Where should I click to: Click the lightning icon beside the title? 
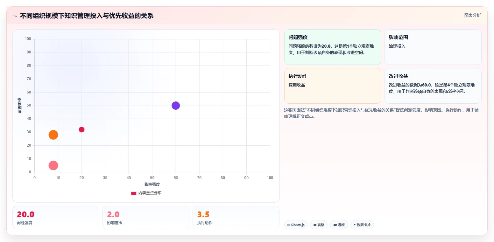pyautogui.click(x=15, y=16)
